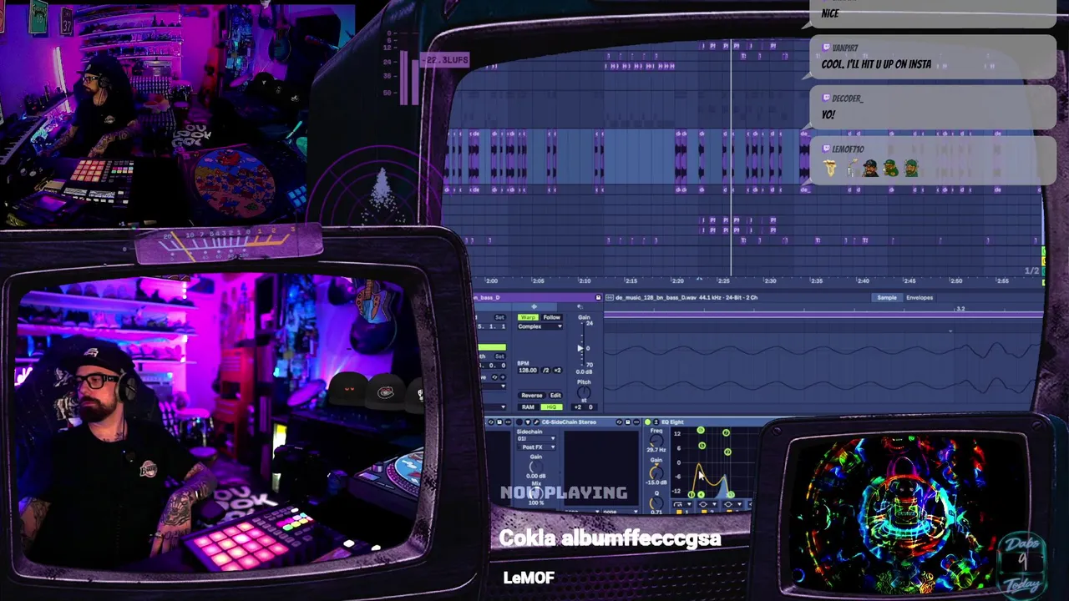Viewport: 1069px width, 601px height.
Task: Open the Sidechain 01I source dropdown
Action: point(536,438)
